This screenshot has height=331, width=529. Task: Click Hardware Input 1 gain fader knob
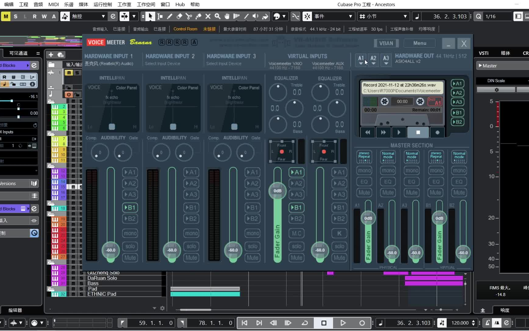[111, 250]
